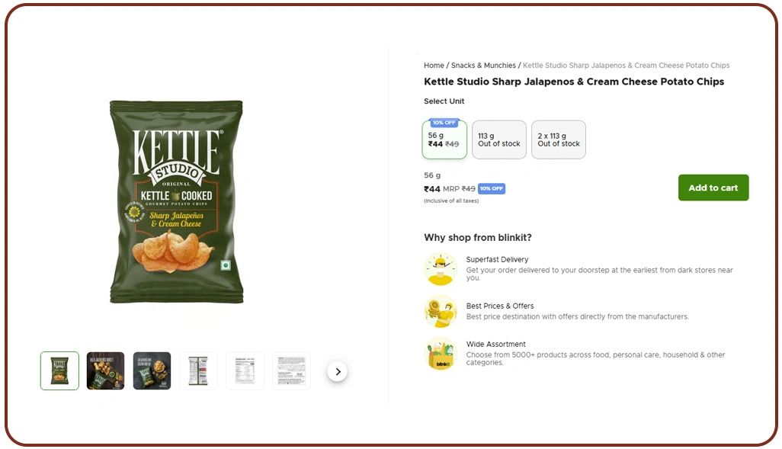Open Snacks & Munchies breadcrumb category
This screenshot has height=449, width=782.
(x=483, y=66)
